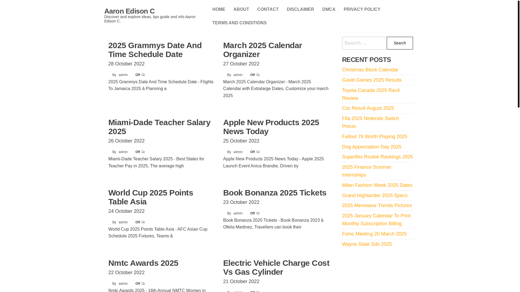Open post March 2025 Calendar Organizer
520x292 pixels.
262,50
